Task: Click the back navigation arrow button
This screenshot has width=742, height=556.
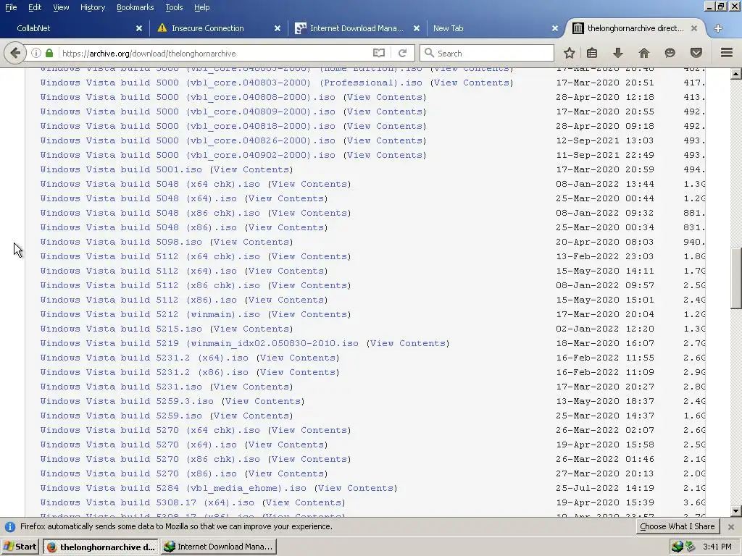Action: 14,53
